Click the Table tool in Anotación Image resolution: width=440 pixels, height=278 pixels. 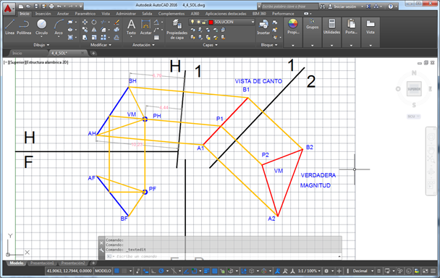point(156,37)
